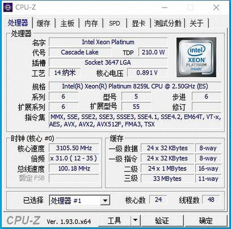The width and height of the screenshot is (231, 229).
Task: Click the Intel Xeon Platinum logo badge
Action: (x=196, y=57)
